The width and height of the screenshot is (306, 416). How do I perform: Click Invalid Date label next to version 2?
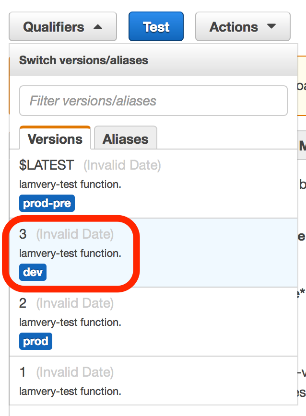(x=75, y=303)
